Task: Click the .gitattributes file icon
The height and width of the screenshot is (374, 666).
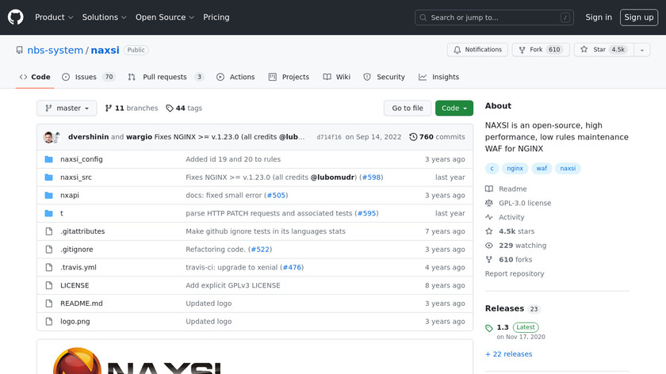Action: (x=49, y=231)
